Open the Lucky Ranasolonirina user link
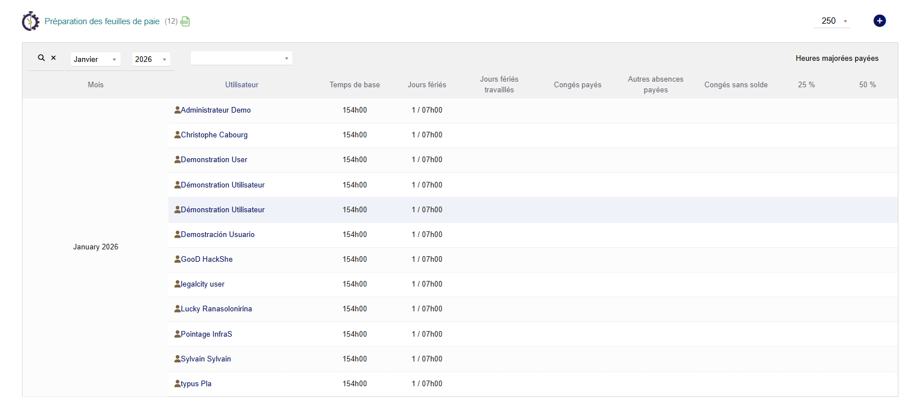Image resolution: width=917 pixels, height=420 pixels. pos(216,309)
